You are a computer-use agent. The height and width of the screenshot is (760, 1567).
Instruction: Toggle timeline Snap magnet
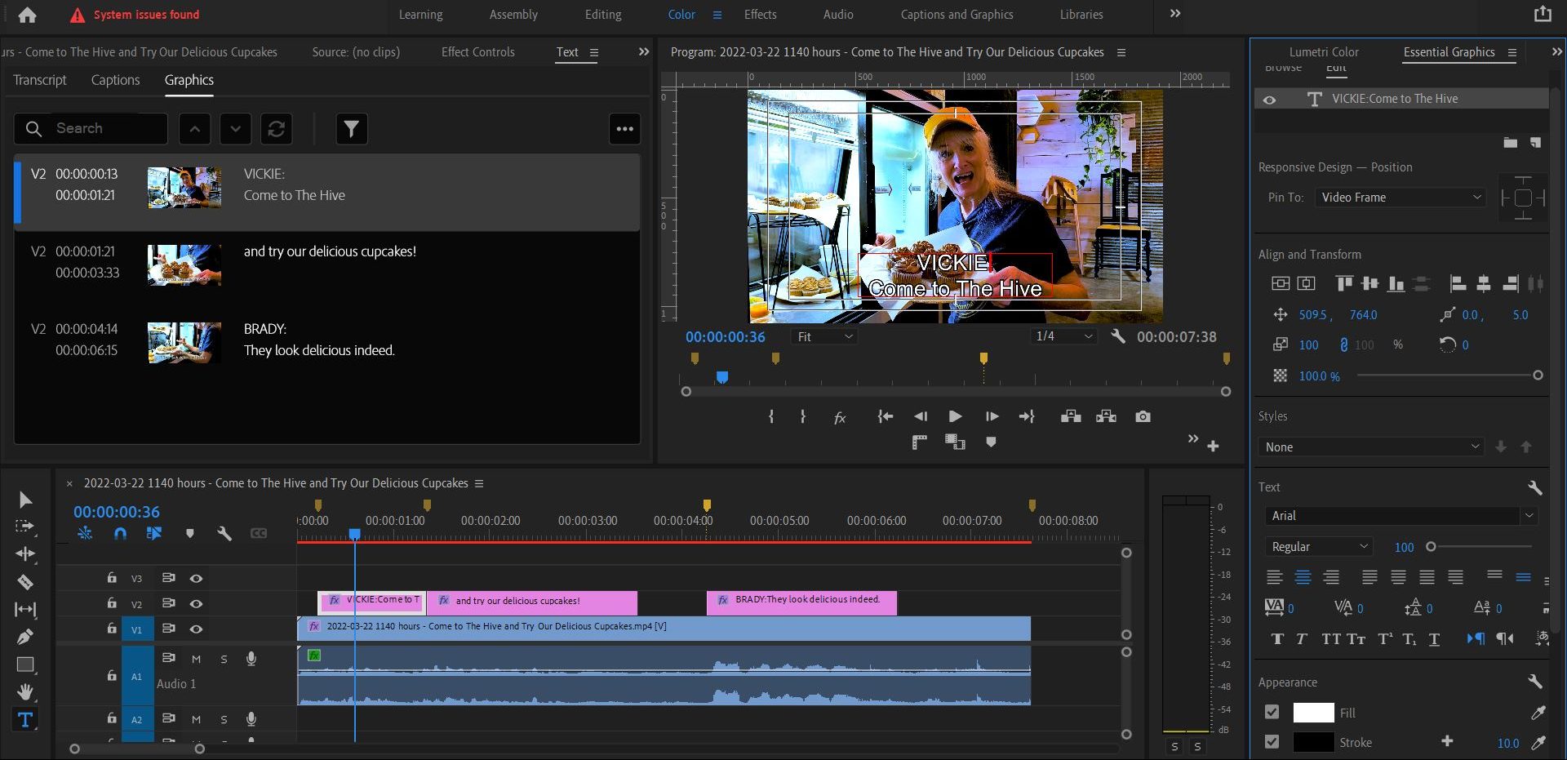point(120,533)
